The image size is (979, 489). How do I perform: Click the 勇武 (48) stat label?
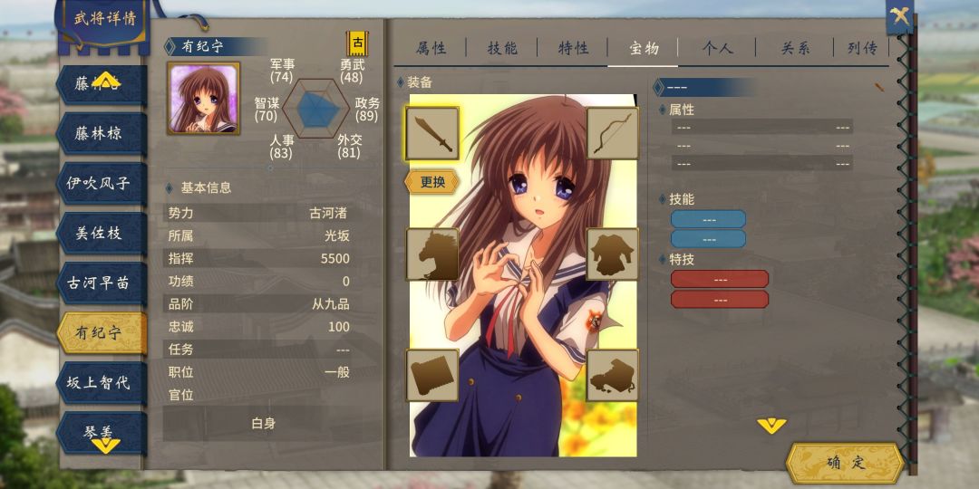352,71
